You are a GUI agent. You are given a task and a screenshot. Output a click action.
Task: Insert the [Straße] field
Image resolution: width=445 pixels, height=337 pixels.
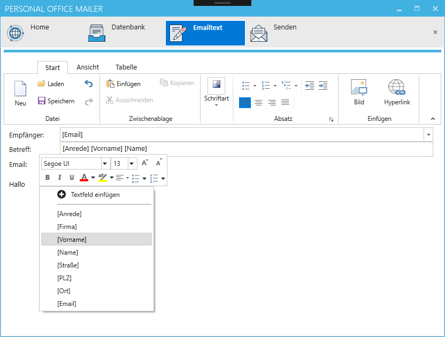pyautogui.click(x=96, y=265)
